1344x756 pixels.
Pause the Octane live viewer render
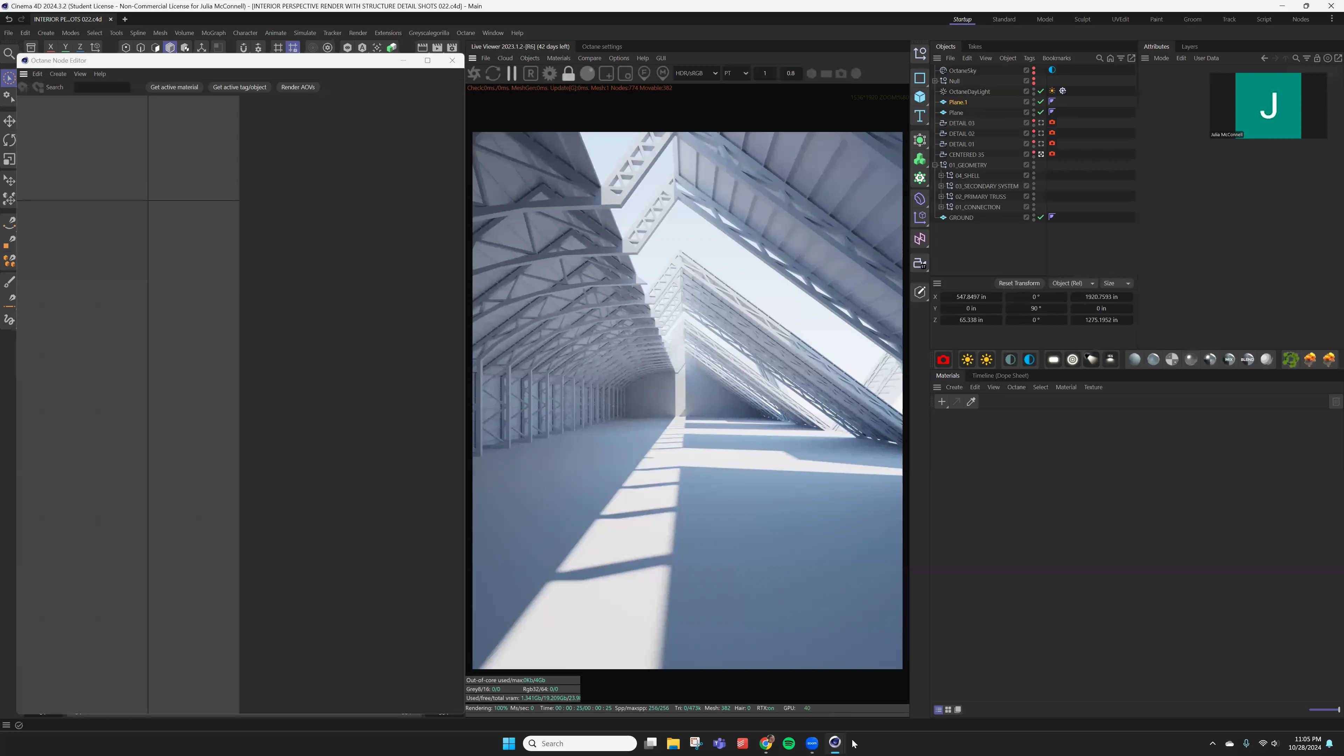(x=512, y=73)
